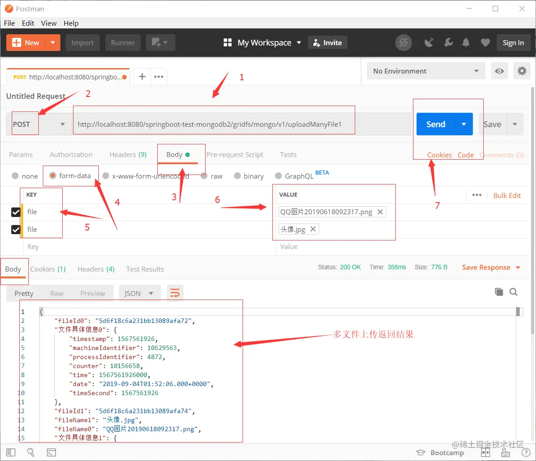Image resolution: width=536 pixels, height=461 pixels.
Task: Switch to the Params tab
Action: 21,155
